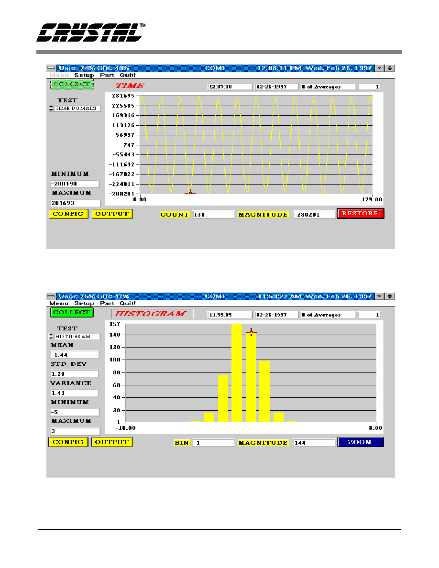
Task: Open Setup menu in the histogram window
Action: [84, 303]
